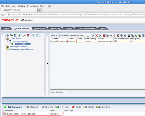Select Unassigned Virtual Machines folder

coord(22,49)
